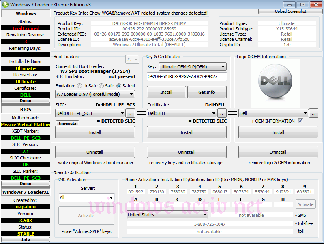Click Dump button under SLIC Marker
This screenshot has width=324, height=244.
pos(26,184)
